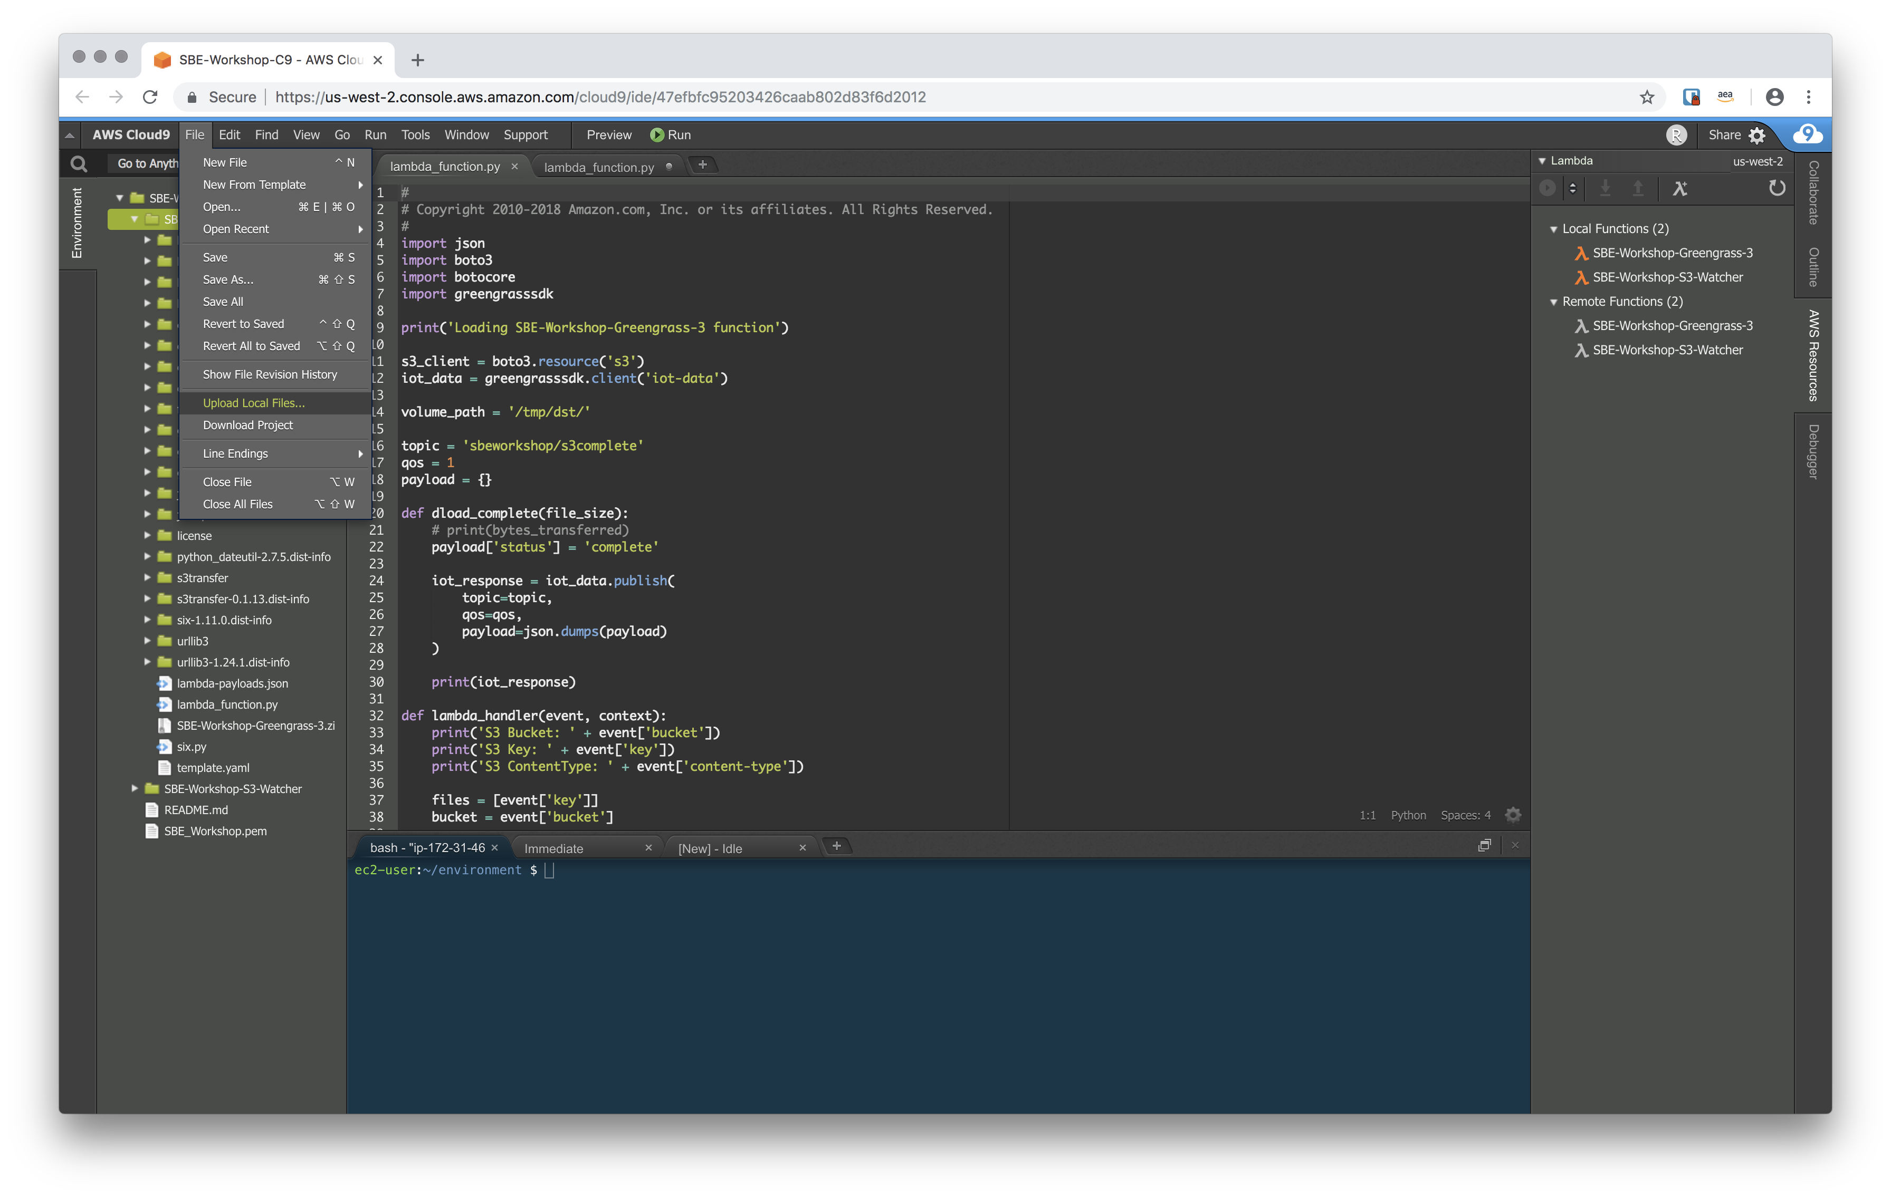The height and width of the screenshot is (1198, 1891).
Task: Expand the python_dateutil-2.7.5.dist-info folder
Action: pos(147,557)
